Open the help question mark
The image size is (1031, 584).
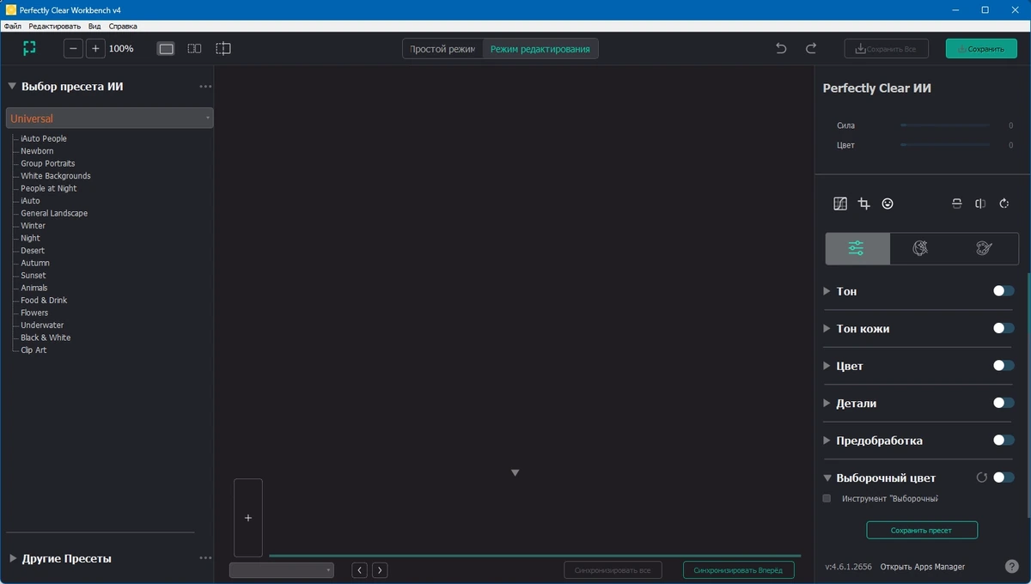point(1012,566)
